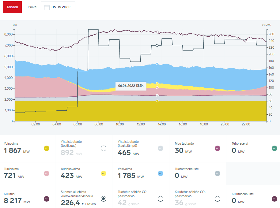The width and height of the screenshot is (280, 208).
Task: Toggle Yhteistuotanto (kaukolämpö) series checkmark
Action: [x=161, y=149]
